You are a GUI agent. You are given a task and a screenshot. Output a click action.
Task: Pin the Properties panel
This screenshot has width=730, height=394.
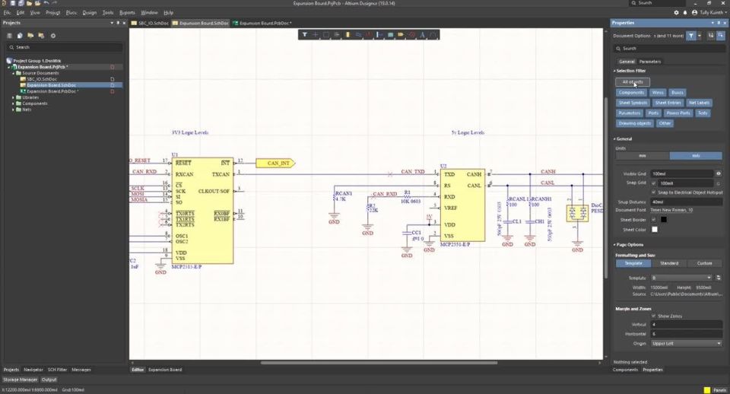[719, 22]
